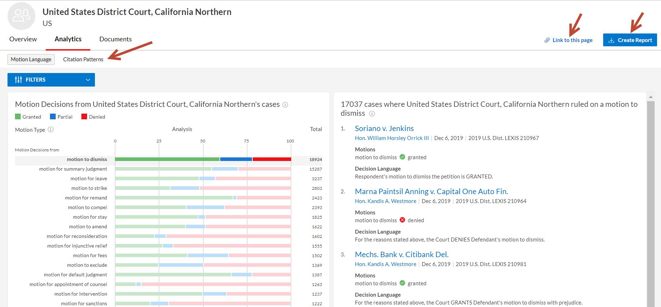This screenshot has height=307, width=661.
Task: Click total 15287 for summary judgment
Action: point(316,169)
